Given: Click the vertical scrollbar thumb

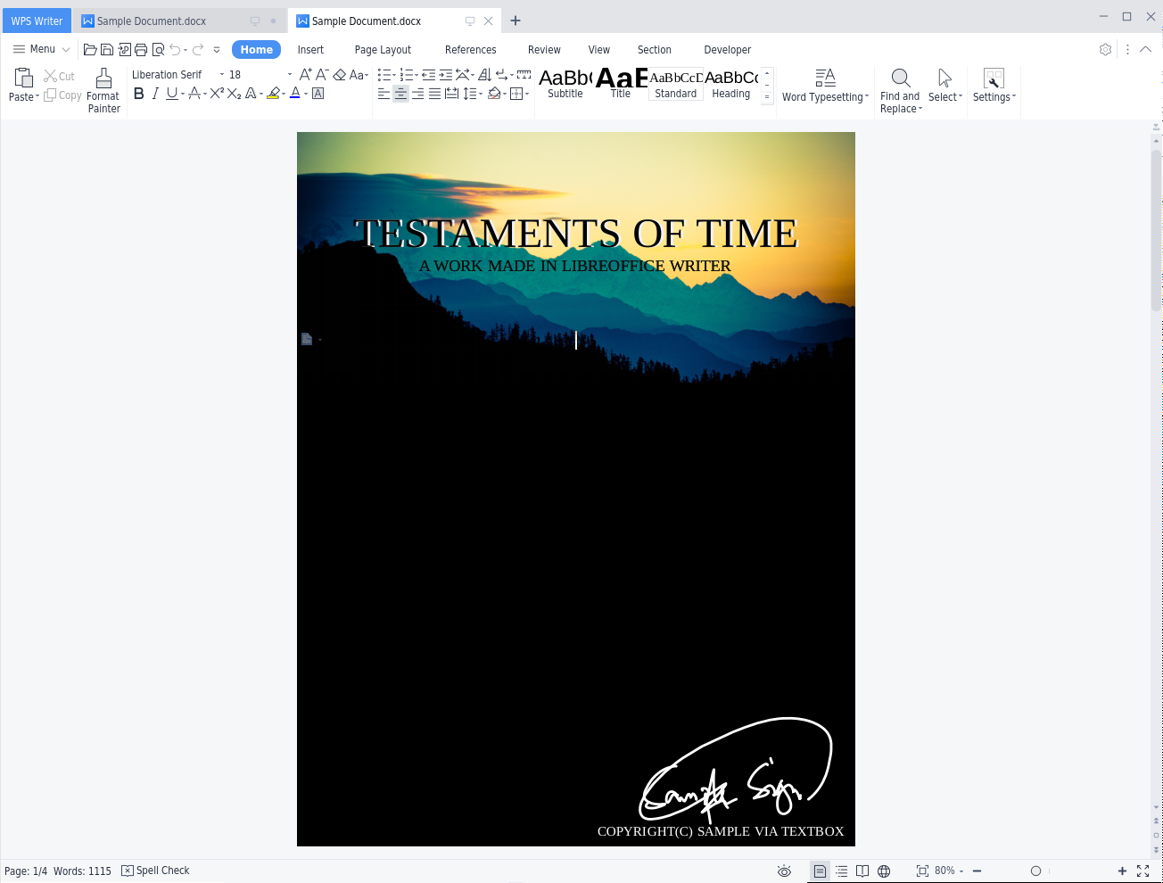Looking at the screenshot, I should click(x=1157, y=230).
